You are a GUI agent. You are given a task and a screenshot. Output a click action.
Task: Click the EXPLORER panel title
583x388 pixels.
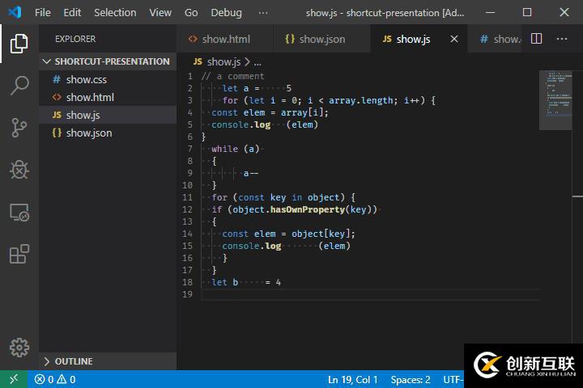coord(75,39)
